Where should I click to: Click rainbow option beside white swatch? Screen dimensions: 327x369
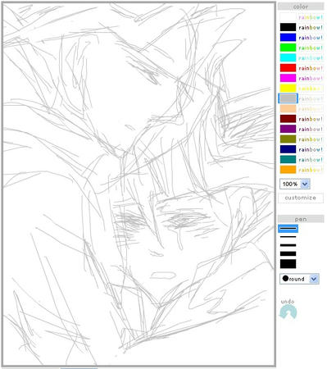pos(311,17)
